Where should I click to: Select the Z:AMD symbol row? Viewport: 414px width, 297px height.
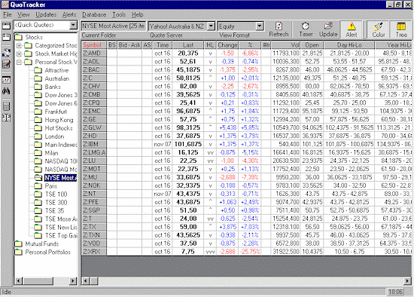pyautogui.click(x=94, y=54)
